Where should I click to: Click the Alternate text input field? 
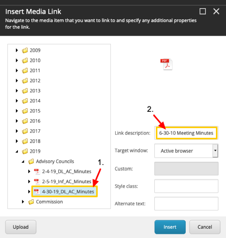(x=186, y=204)
